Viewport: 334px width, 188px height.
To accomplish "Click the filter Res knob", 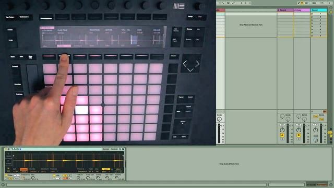I will (x=33, y=178).
